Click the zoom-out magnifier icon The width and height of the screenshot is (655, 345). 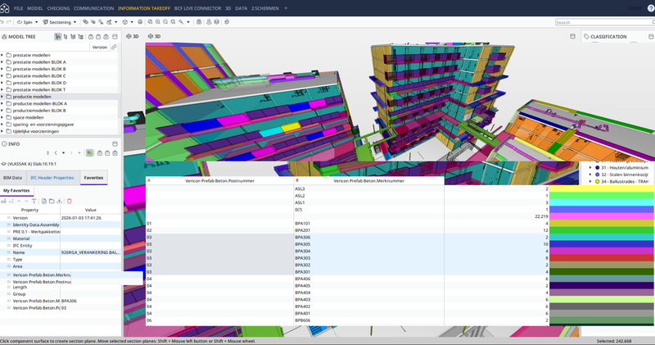(165, 22)
